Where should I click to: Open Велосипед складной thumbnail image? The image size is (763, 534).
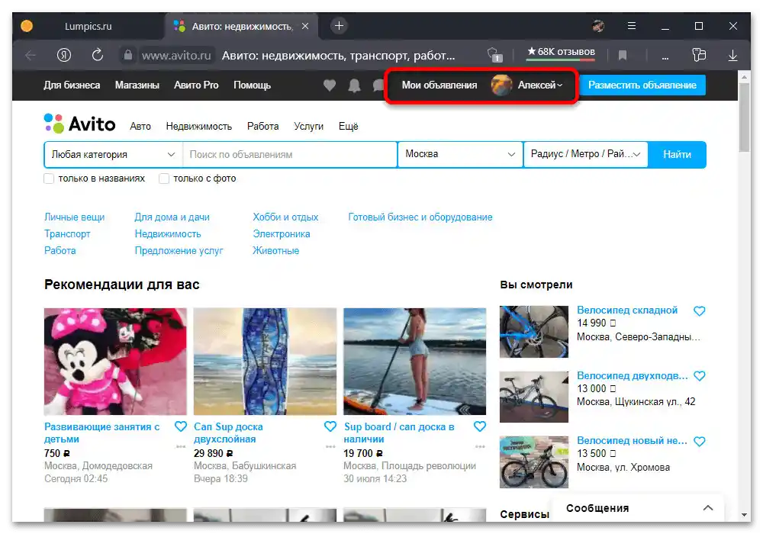[534, 332]
